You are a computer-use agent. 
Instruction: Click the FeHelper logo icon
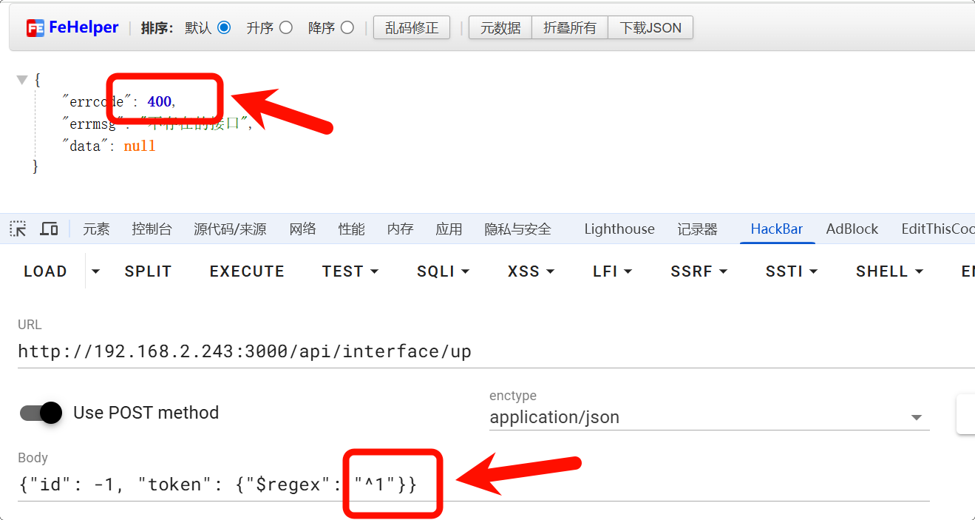(35, 28)
